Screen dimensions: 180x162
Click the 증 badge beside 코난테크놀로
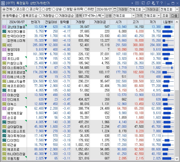pos(4,27)
